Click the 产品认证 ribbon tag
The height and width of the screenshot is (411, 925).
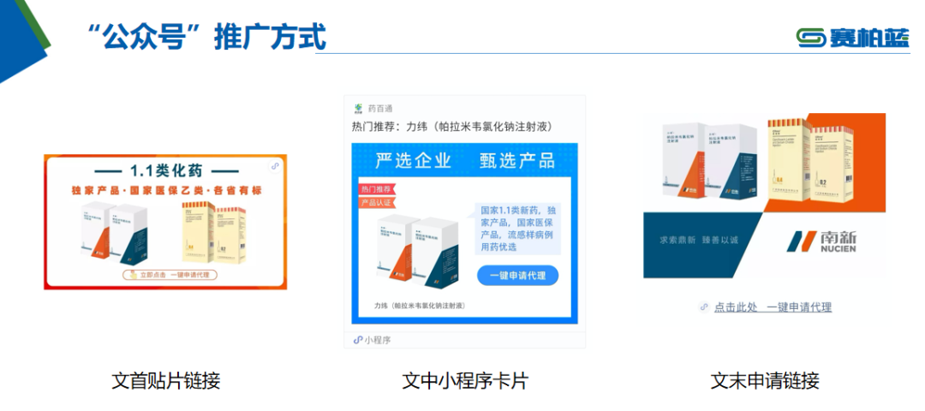point(376,203)
